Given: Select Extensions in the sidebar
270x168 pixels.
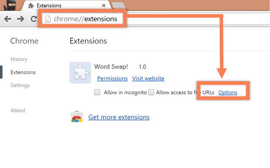Looking at the screenshot, I should click(23, 72).
